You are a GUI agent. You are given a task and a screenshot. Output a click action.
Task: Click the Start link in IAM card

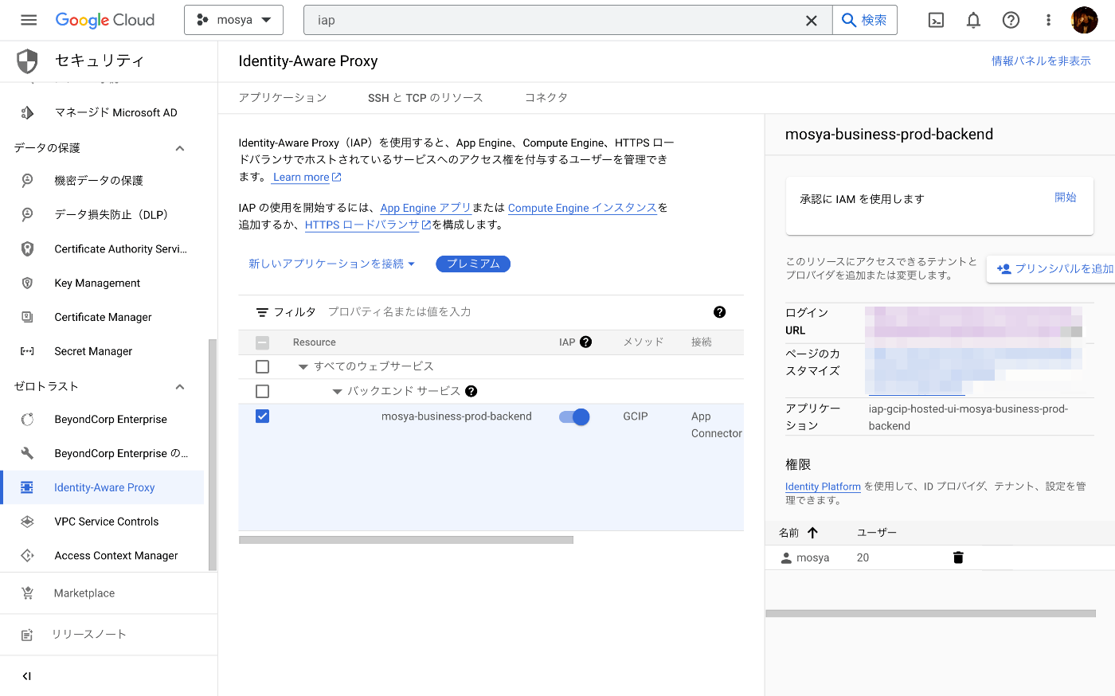(x=1065, y=197)
